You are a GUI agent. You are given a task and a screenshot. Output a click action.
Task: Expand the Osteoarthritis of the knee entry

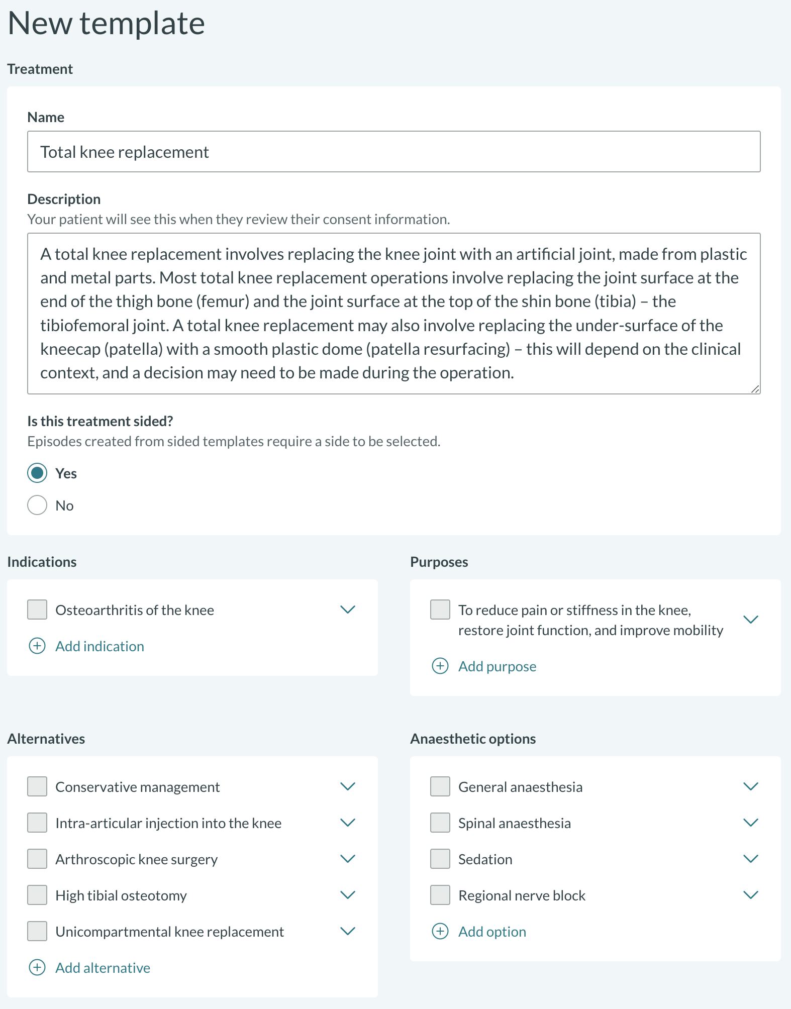348,610
